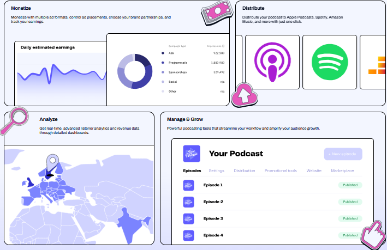
Task: Click the Spotify logo tile
Action: [330, 62]
